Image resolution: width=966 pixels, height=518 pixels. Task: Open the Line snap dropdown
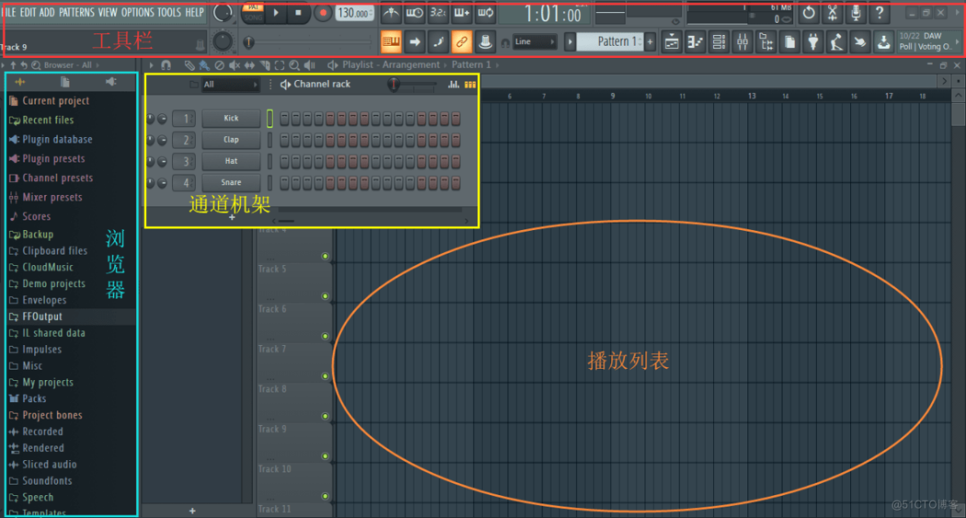[534, 42]
